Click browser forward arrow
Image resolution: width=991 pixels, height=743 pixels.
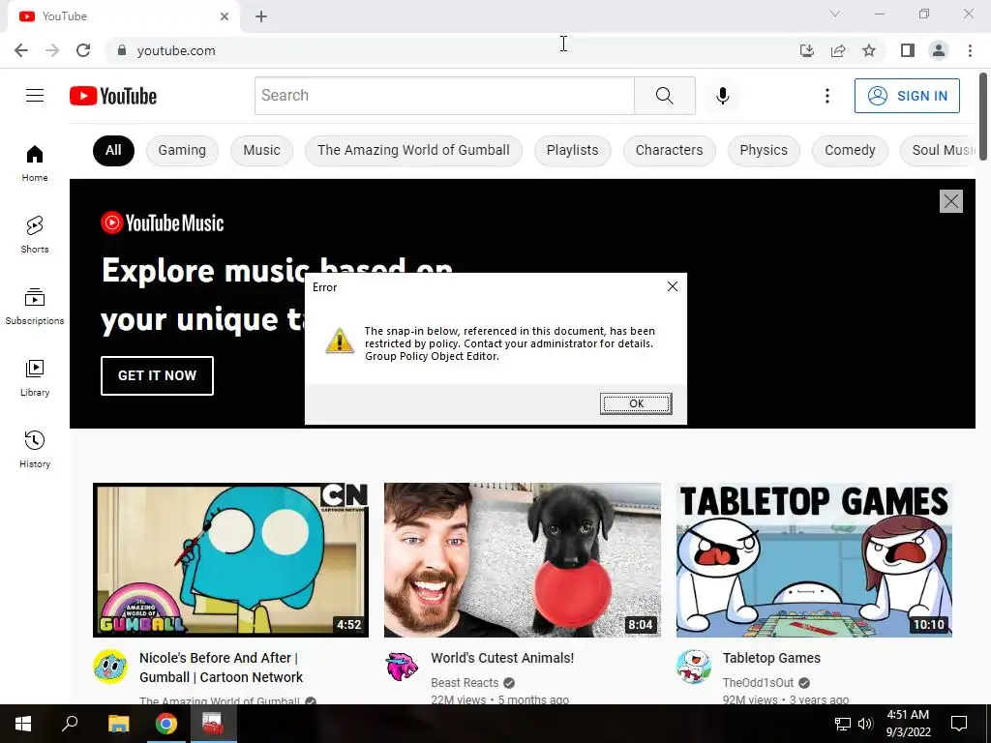point(52,50)
